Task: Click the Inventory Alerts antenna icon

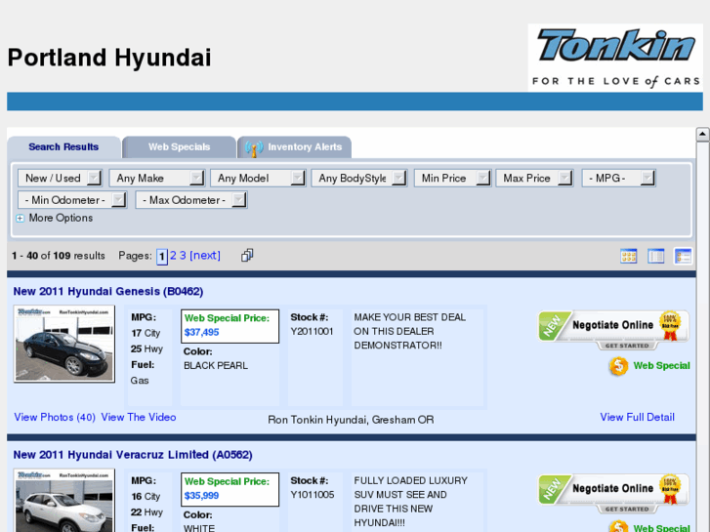Action: [254, 148]
